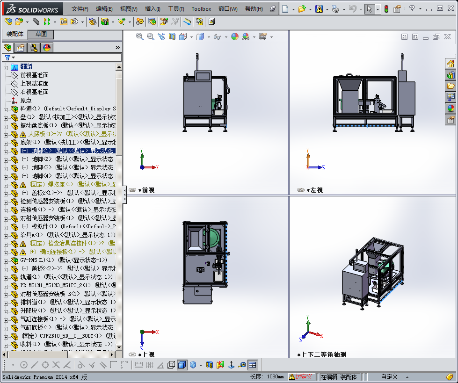
Task: Switch to the 草图 tab
Action: [x=41, y=34]
